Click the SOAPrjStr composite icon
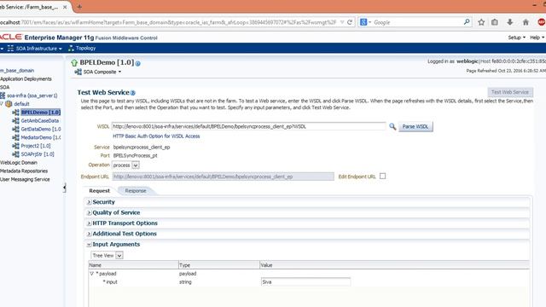This screenshot has height=307, width=546. pyautogui.click(x=15, y=153)
